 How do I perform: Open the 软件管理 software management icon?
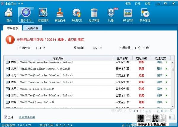pyautogui.click(x=145, y=15)
